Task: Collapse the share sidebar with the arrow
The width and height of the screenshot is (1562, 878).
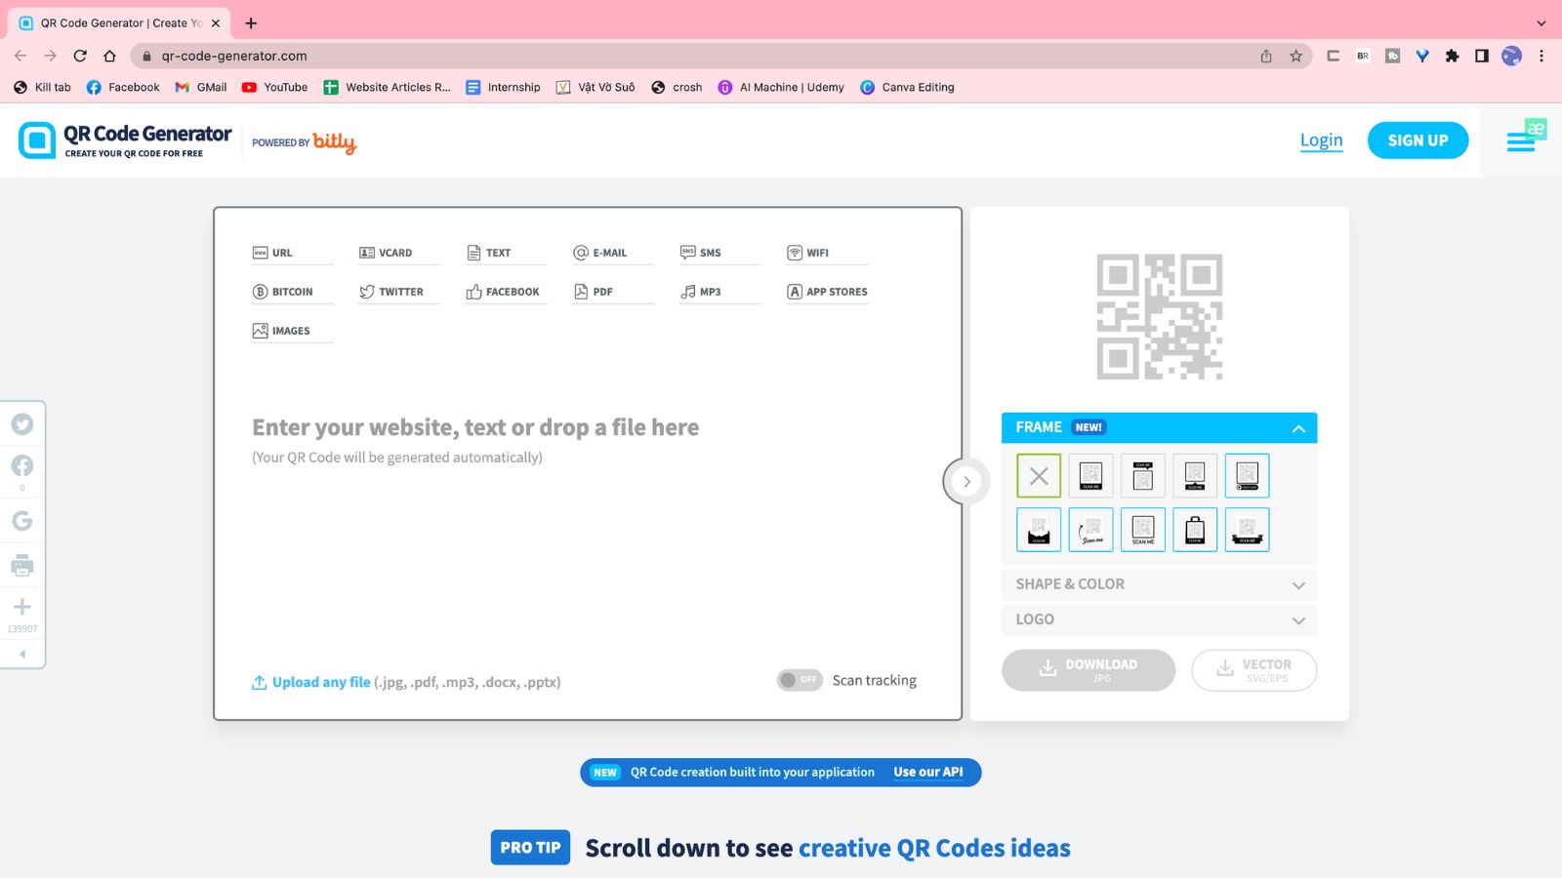Action: (22, 654)
